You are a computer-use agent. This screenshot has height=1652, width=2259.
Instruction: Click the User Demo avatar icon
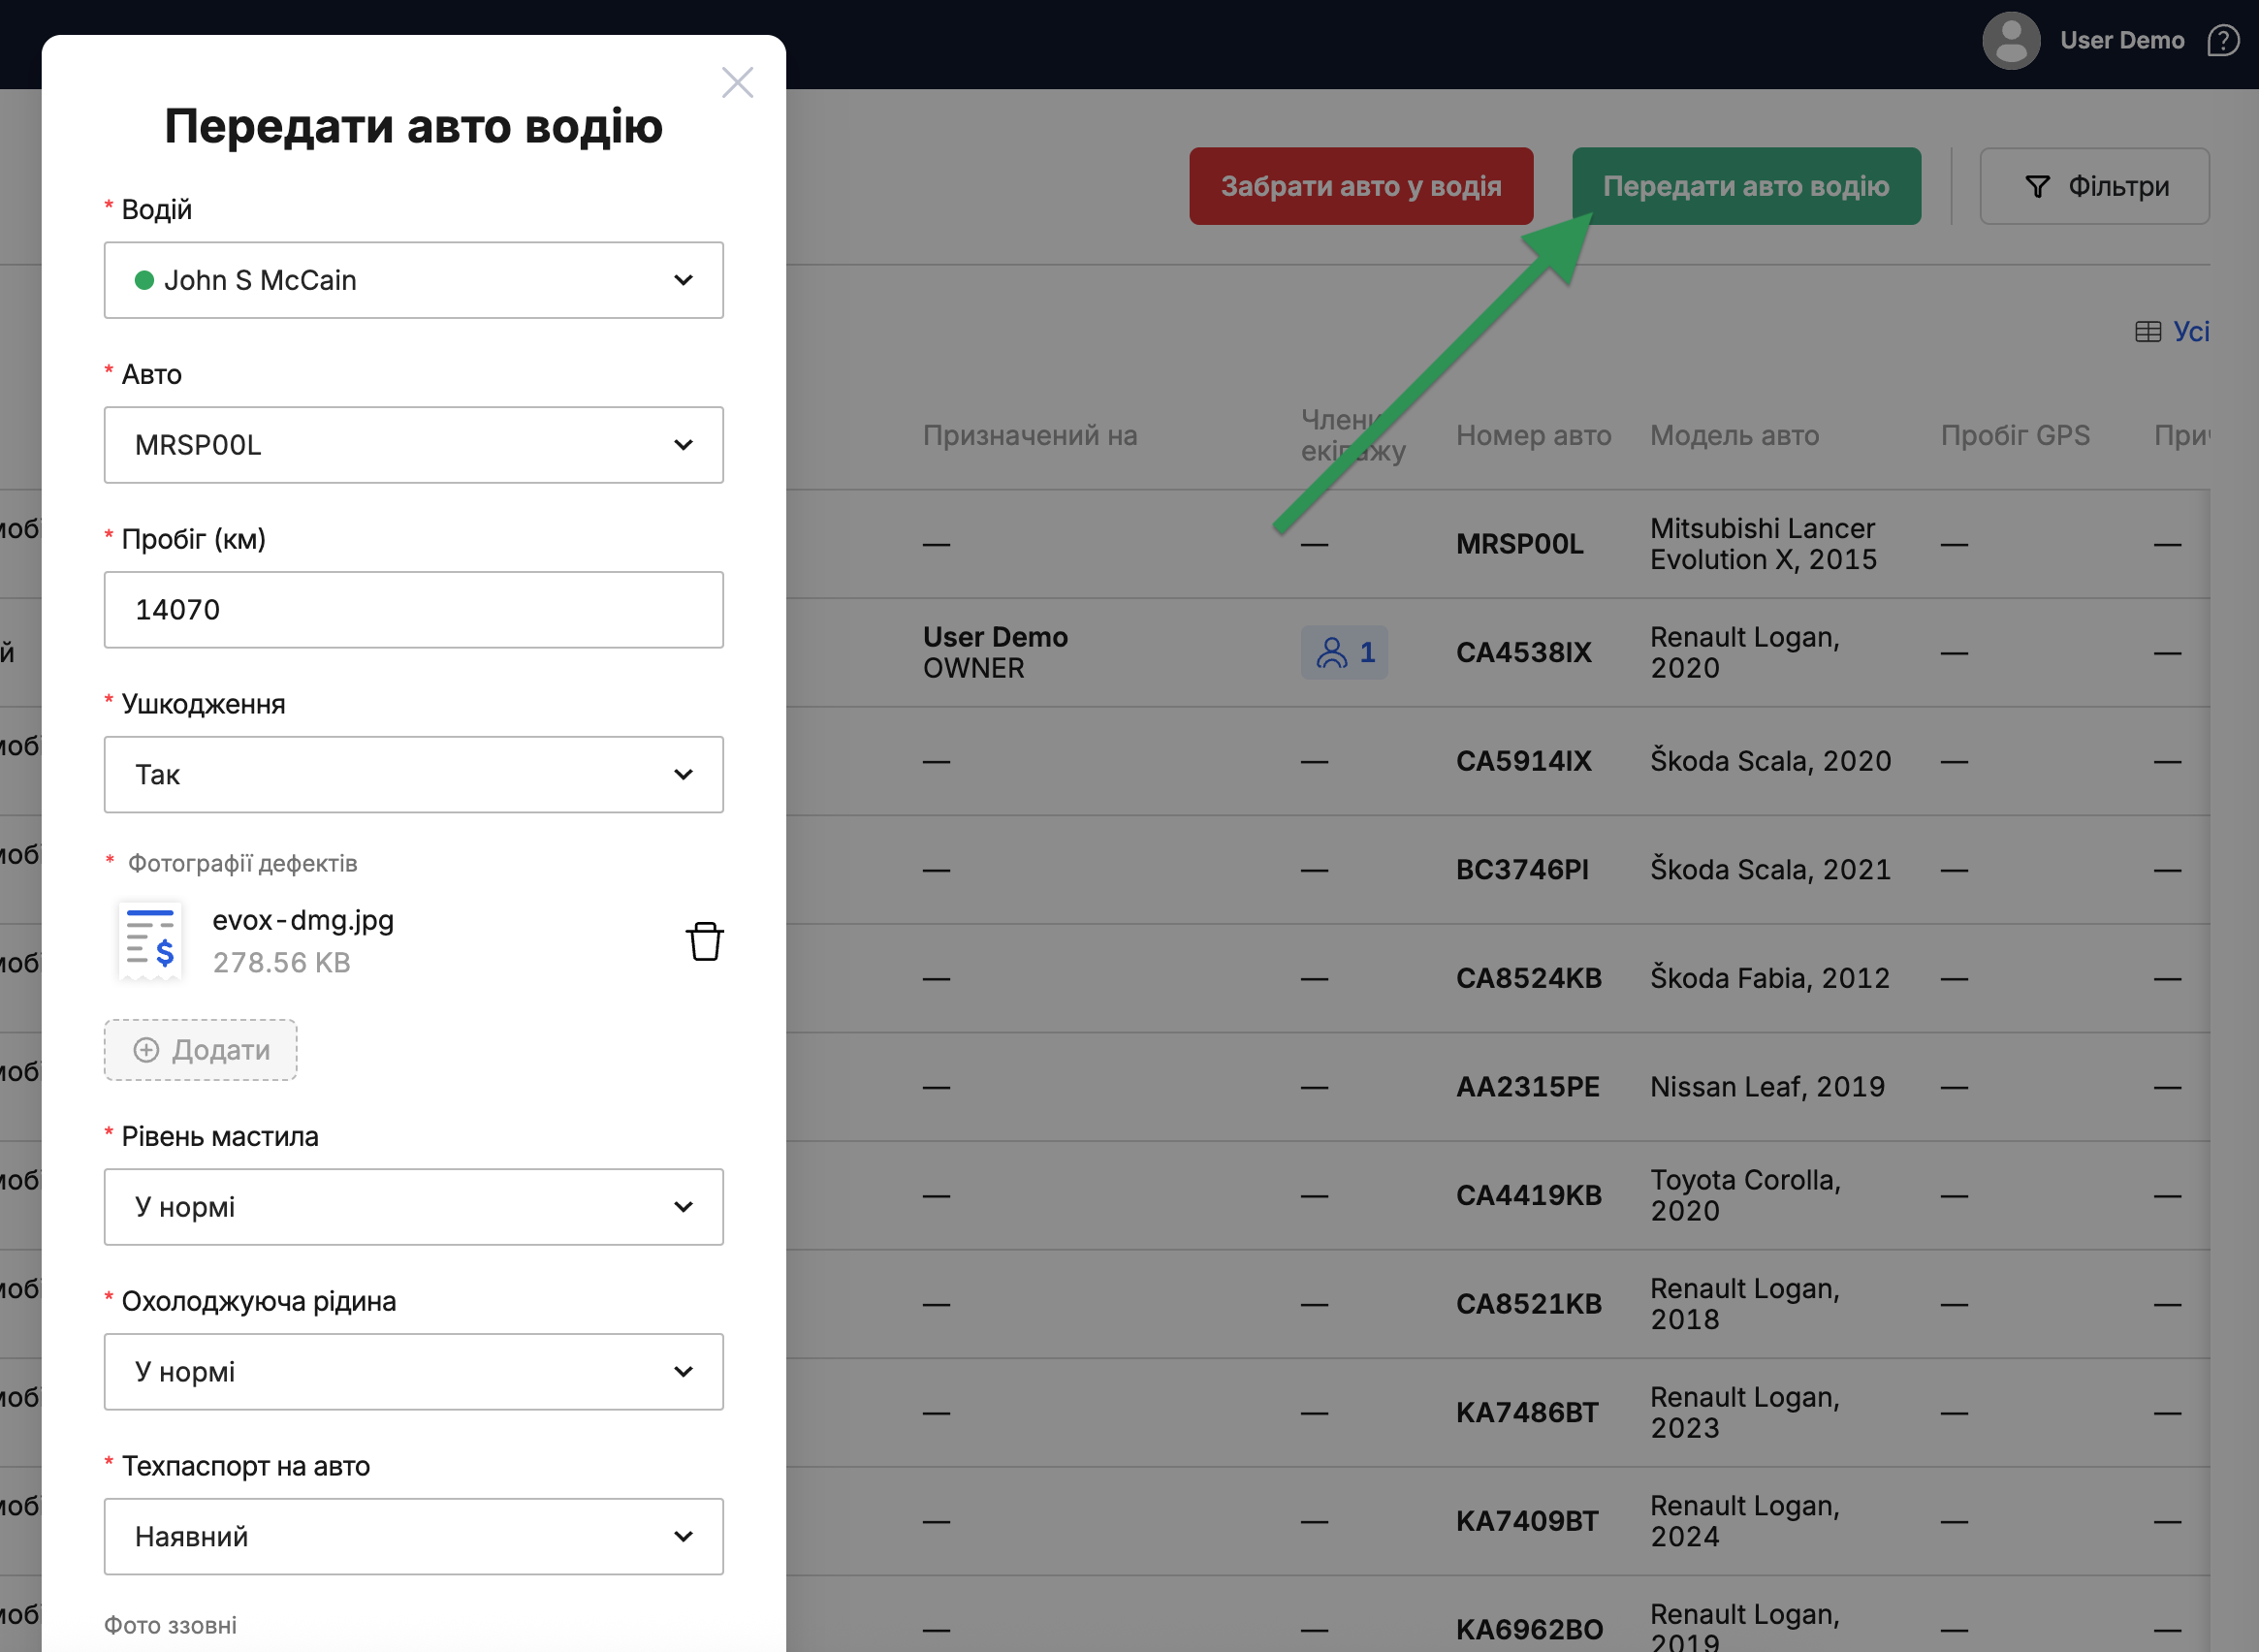2011,41
